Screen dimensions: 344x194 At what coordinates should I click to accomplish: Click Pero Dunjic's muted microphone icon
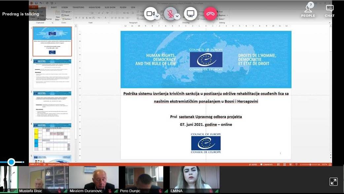pos(160,191)
